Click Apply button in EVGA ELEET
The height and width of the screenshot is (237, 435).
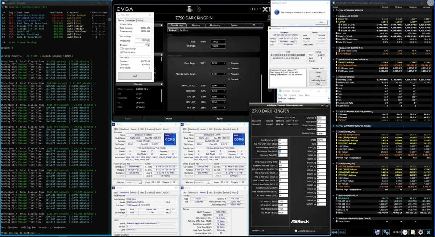(219, 118)
